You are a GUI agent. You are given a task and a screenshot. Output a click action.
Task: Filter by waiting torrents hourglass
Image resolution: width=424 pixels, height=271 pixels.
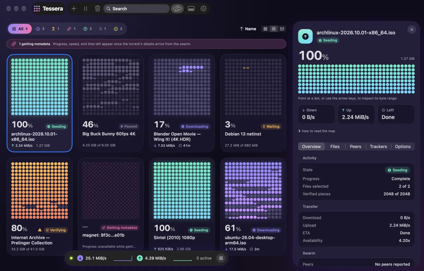(x=55, y=29)
